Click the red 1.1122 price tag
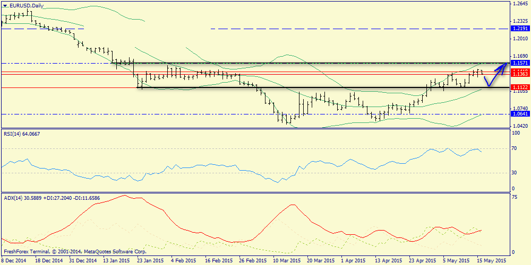Viewport: 531px width, 265px height. pyautogui.click(x=519, y=87)
